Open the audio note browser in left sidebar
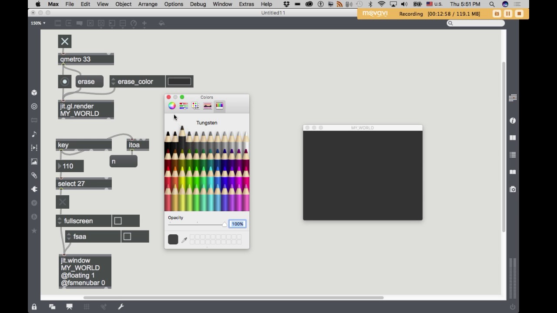557x313 pixels. coord(34,134)
